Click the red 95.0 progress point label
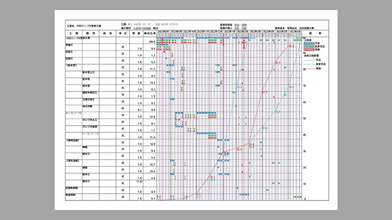 point(292,46)
